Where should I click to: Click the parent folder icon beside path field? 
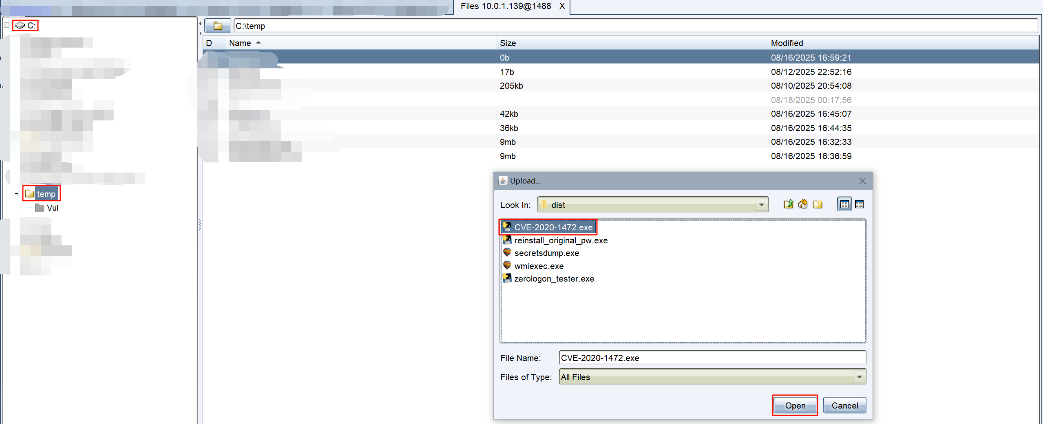pyautogui.click(x=218, y=26)
